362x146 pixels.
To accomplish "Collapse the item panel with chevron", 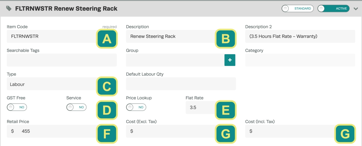I will 356,9.
